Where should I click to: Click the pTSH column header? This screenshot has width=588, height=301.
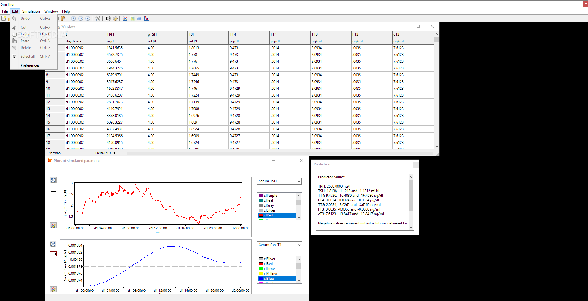click(x=167, y=34)
